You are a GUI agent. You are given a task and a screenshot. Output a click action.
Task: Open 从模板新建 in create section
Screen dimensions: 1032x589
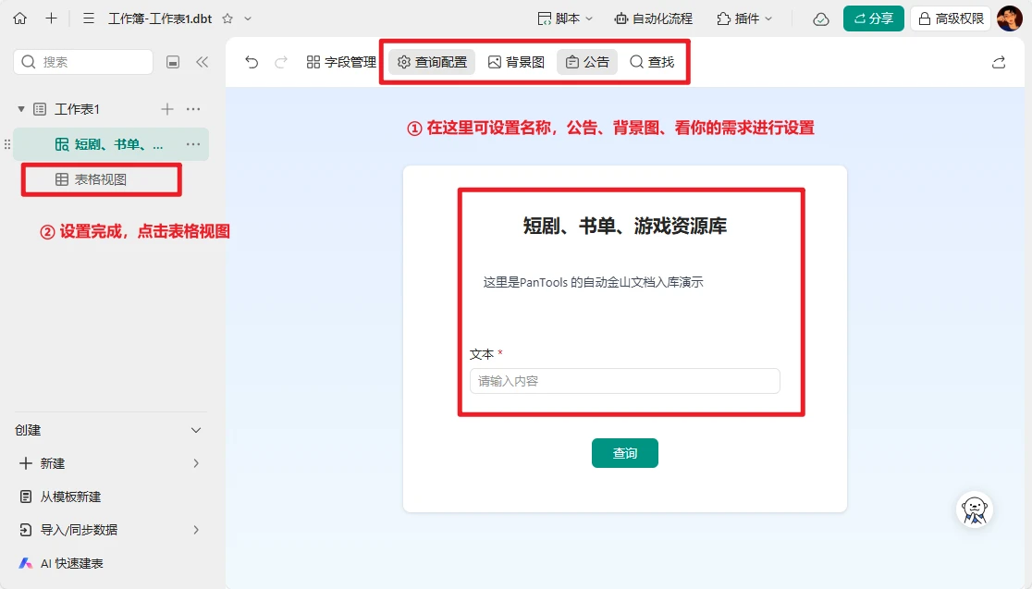tap(70, 497)
